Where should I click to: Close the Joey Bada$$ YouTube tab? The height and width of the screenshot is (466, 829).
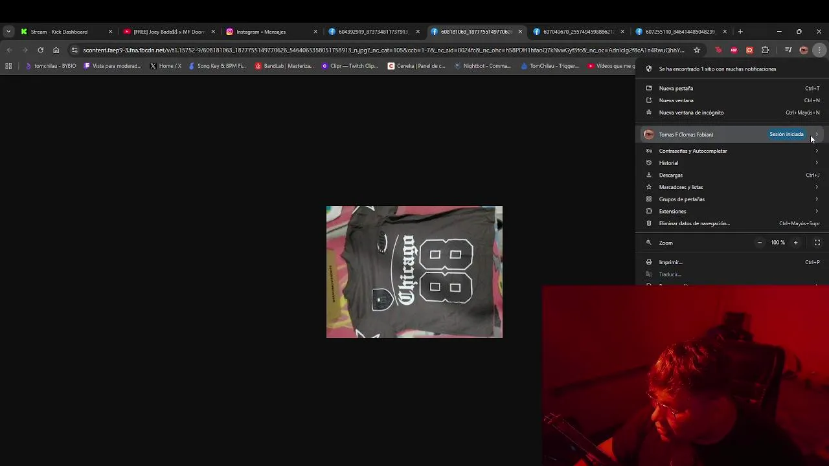[x=213, y=31]
